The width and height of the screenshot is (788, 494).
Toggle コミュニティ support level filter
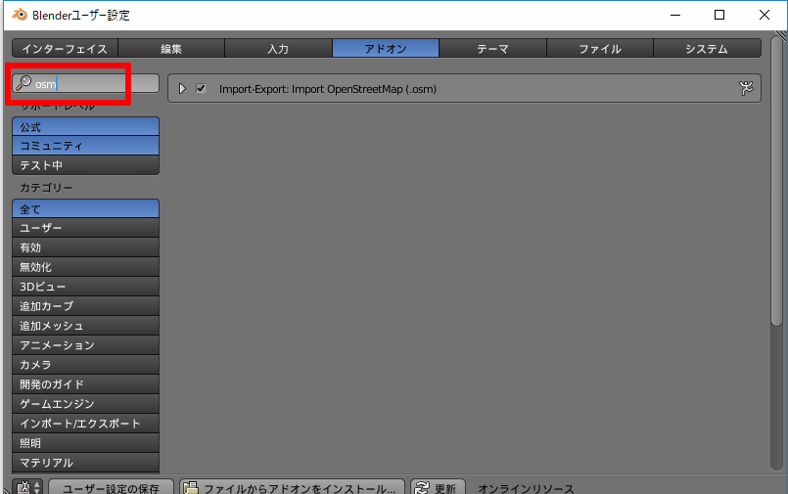(85, 146)
